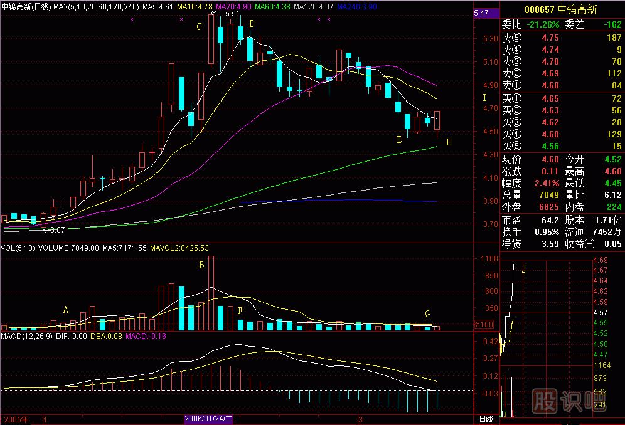The image size is (625, 425).
Task: Select the 2006/01/24 date marker
Action: click(208, 419)
